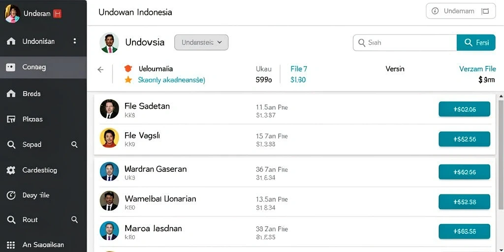Select the Breds sidebar item
Screen dimensions: 504x252
tap(43, 94)
